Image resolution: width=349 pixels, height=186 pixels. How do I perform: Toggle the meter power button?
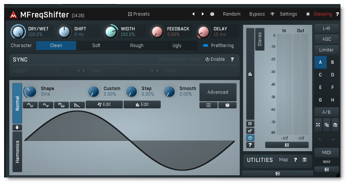(250, 138)
